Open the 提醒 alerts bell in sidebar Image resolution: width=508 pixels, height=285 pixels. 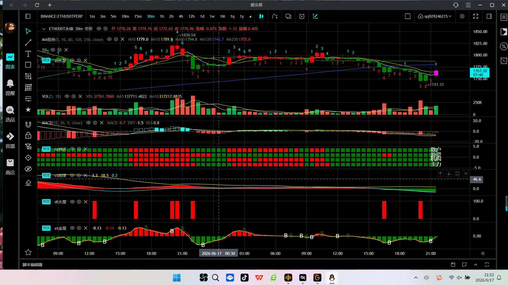coord(10,87)
